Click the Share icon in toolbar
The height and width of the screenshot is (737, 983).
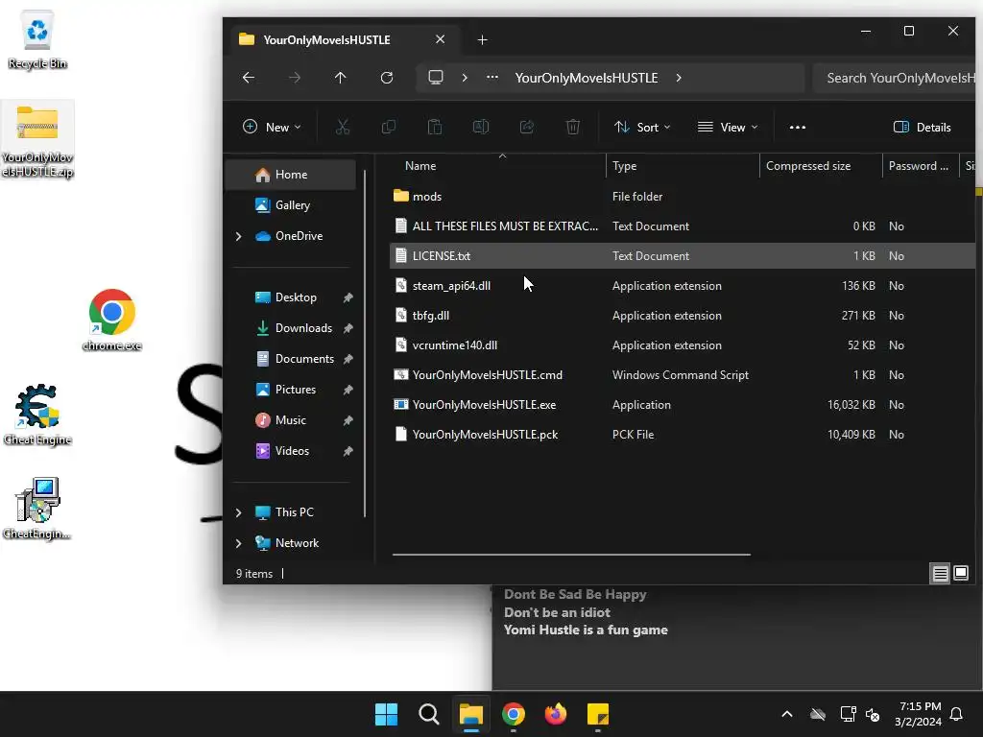(x=527, y=128)
